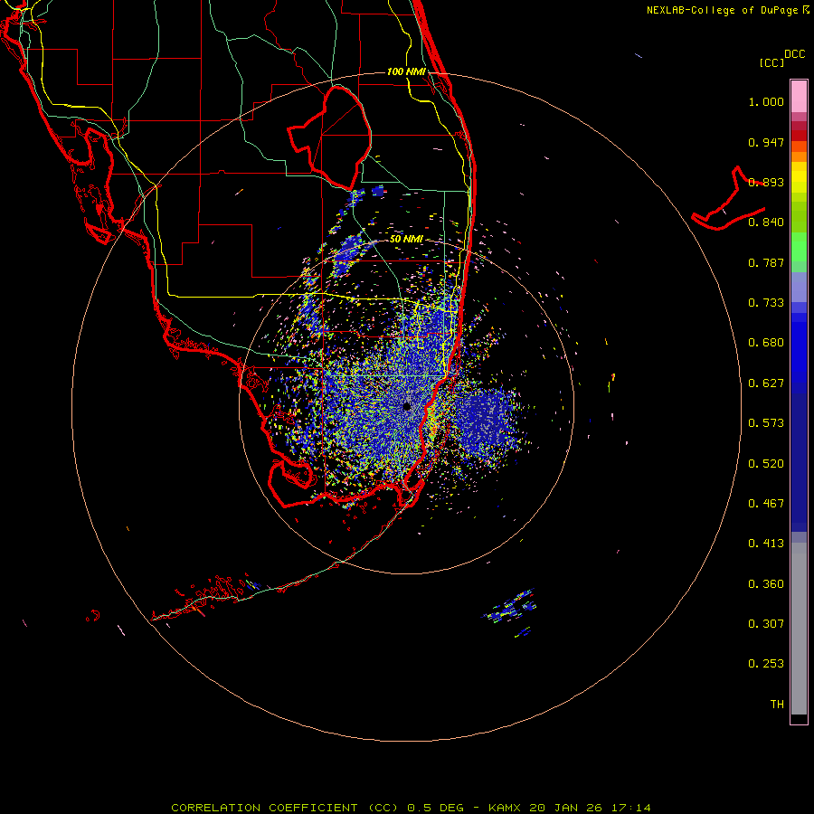Click the light pink band atop the color bar
814x814 pixels.
click(799, 97)
